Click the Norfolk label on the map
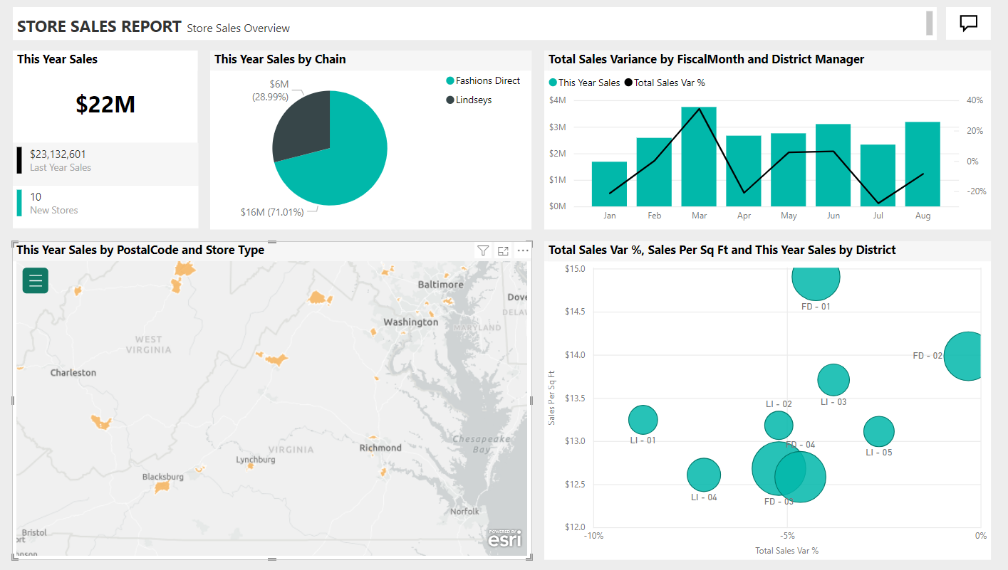 click(464, 512)
